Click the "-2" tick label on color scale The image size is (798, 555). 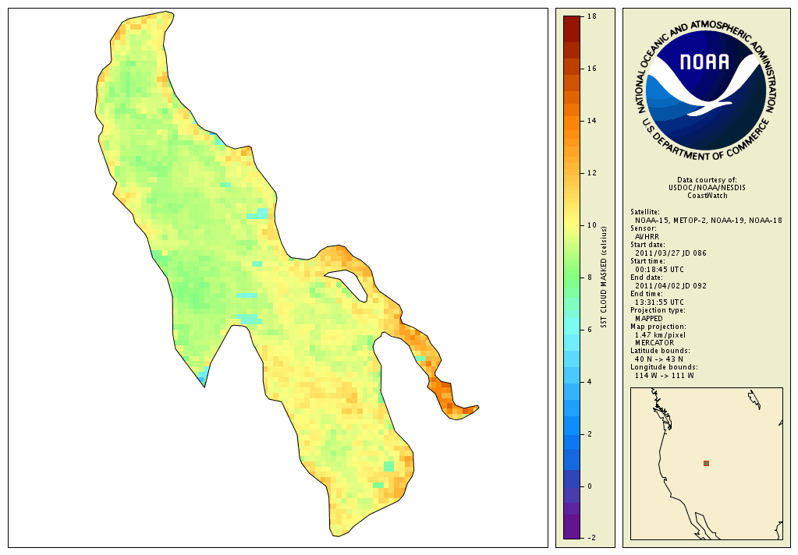point(591,538)
